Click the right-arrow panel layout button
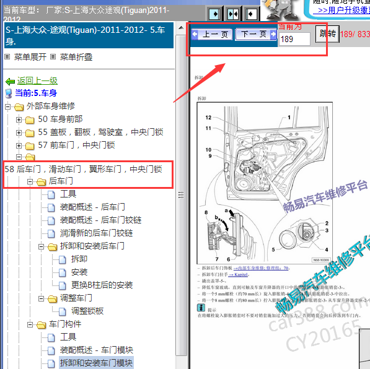 214,14
